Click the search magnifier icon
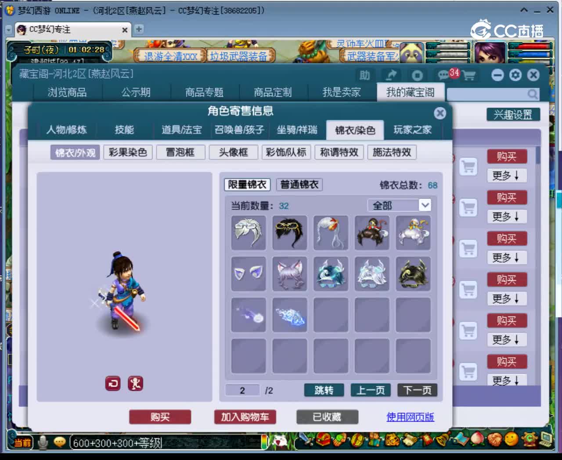 point(533,94)
